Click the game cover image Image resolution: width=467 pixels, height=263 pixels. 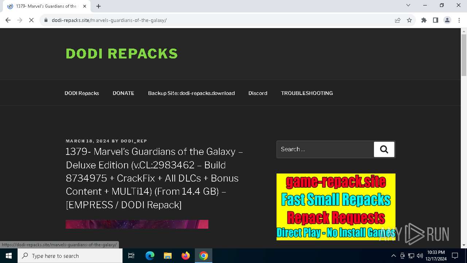coord(137,224)
